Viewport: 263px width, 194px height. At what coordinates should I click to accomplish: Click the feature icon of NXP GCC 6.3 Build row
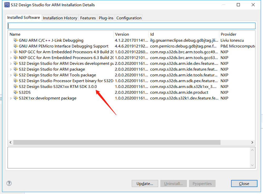[16, 57]
